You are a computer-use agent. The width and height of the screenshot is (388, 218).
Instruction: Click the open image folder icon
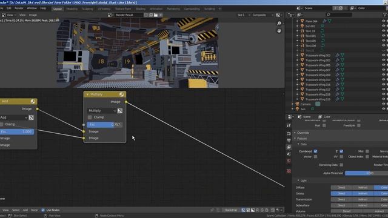click(156, 15)
